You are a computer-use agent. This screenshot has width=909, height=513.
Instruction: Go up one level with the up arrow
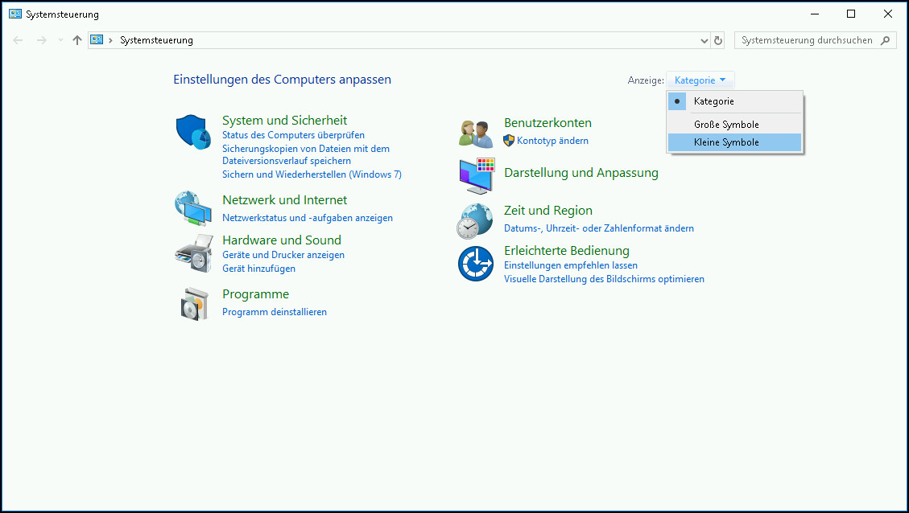pyautogui.click(x=77, y=40)
